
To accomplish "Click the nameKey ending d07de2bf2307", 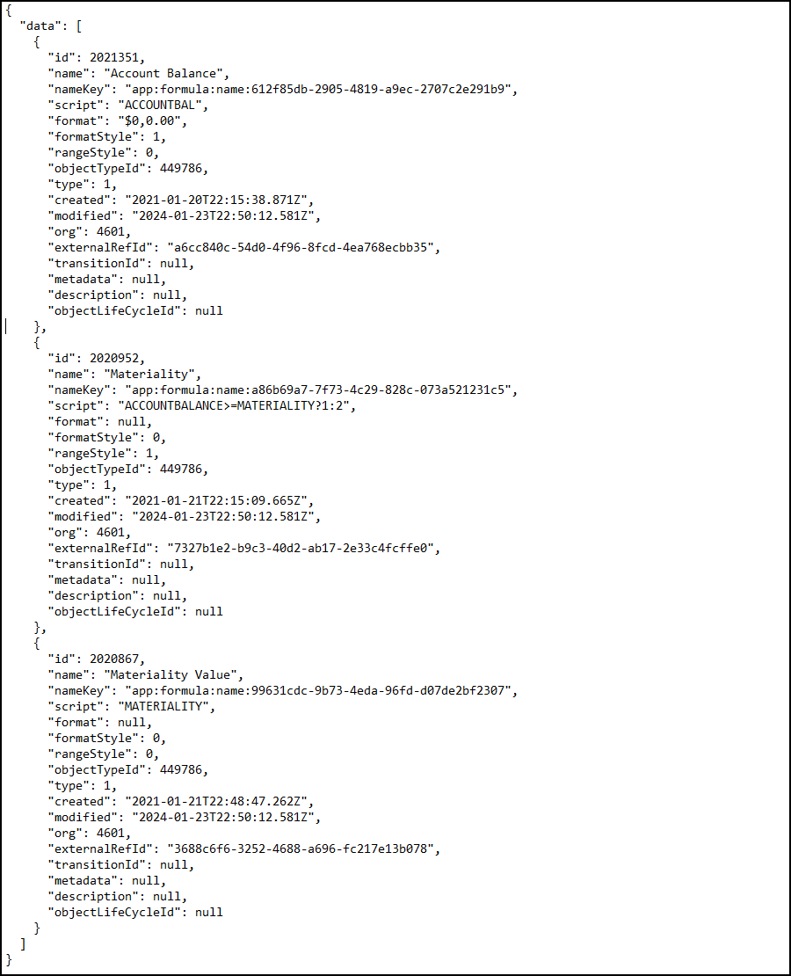I will tap(318, 690).
